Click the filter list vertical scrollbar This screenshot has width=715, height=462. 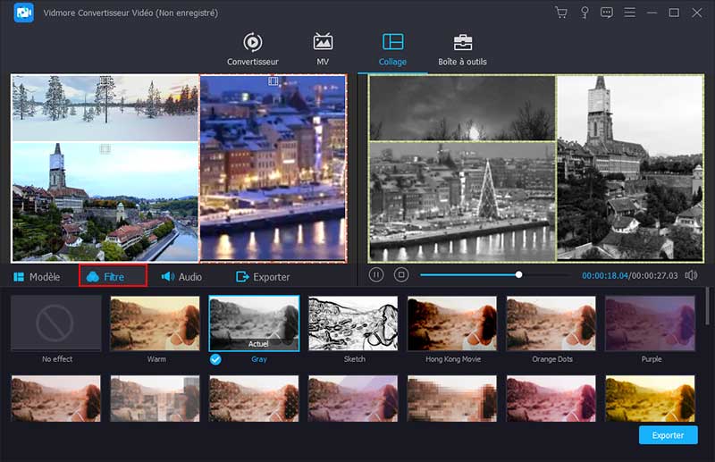click(x=709, y=308)
